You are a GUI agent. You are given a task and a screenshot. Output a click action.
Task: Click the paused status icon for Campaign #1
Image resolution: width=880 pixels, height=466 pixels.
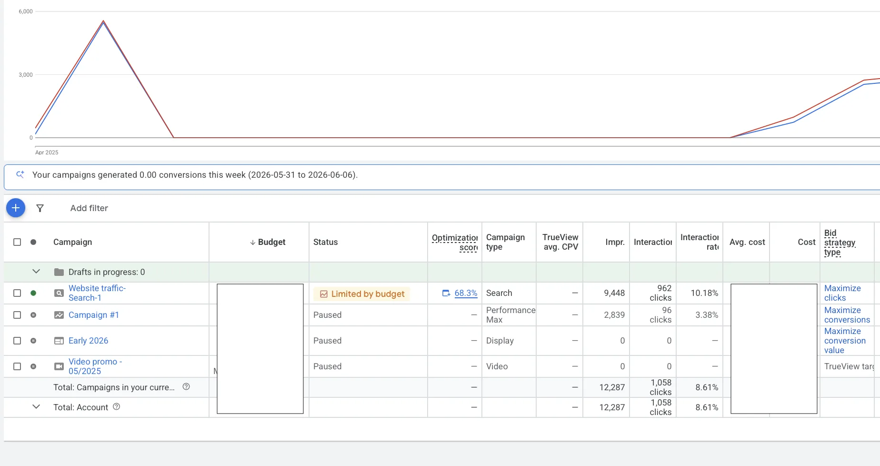tap(33, 315)
